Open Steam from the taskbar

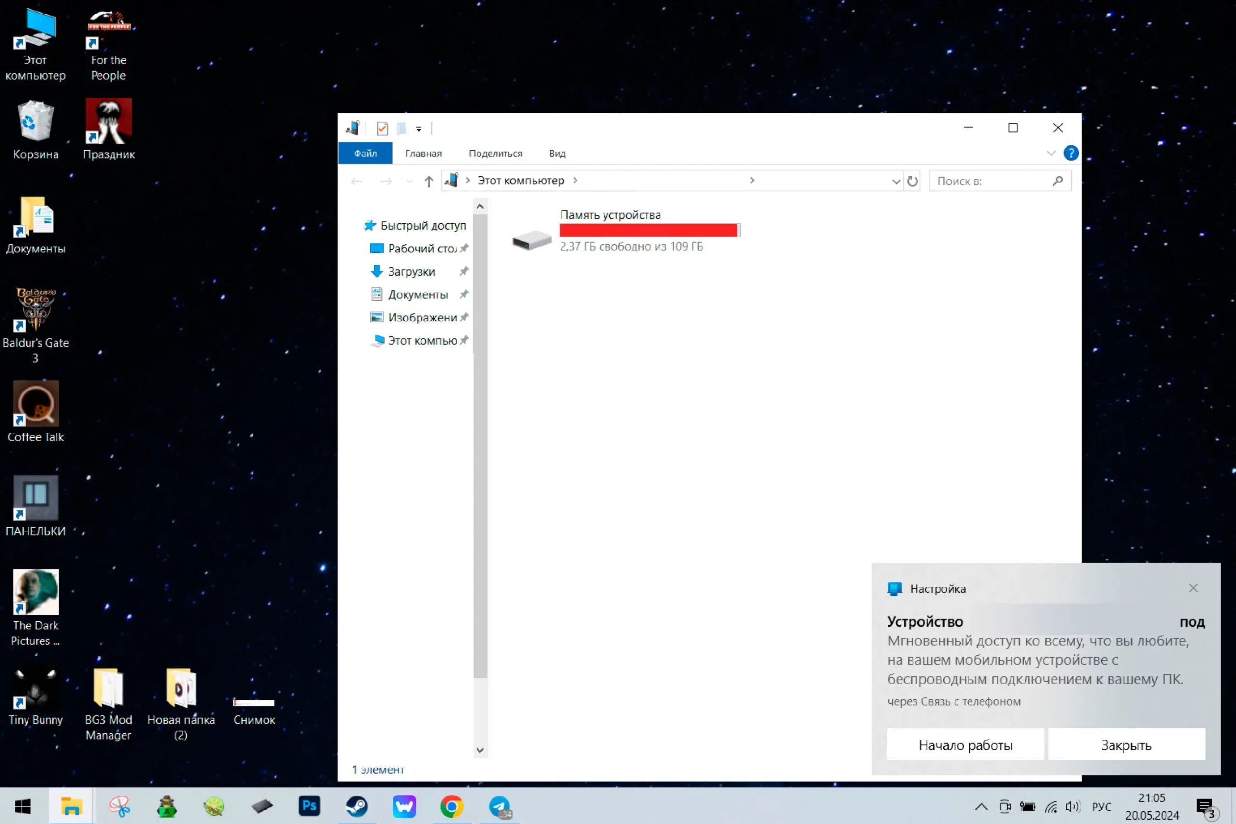tap(357, 806)
